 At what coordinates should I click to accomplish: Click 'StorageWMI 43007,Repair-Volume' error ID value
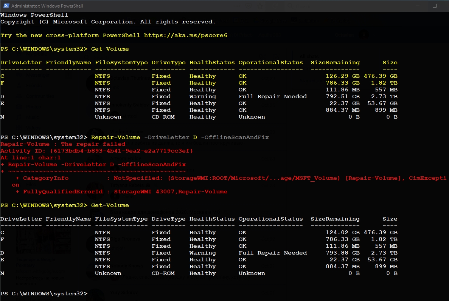point(171,191)
